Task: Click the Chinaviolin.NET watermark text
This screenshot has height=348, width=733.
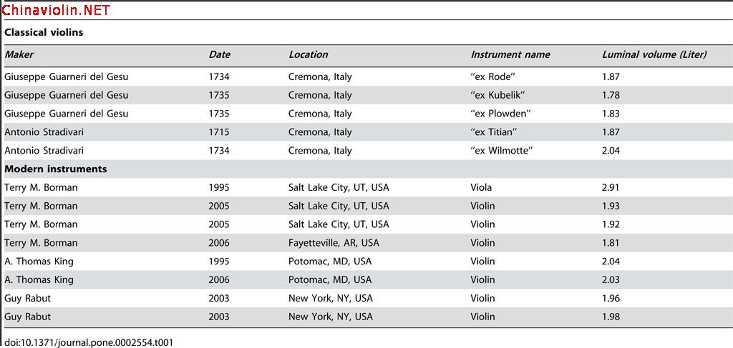Action: pyautogui.click(x=56, y=10)
